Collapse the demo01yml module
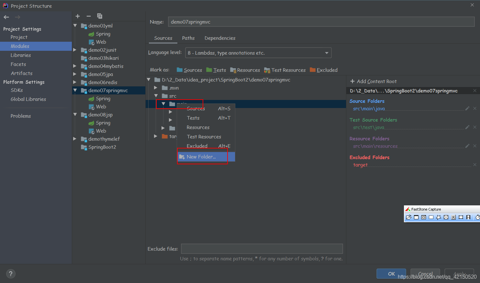The image size is (480, 283). pyautogui.click(x=75, y=26)
